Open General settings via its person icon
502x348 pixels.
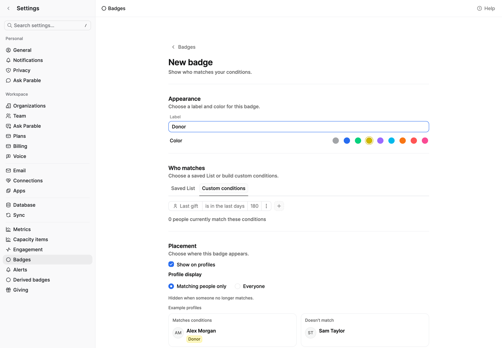[8, 50]
